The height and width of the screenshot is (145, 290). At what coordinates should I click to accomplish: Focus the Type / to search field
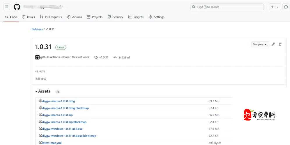[x=227, y=7]
